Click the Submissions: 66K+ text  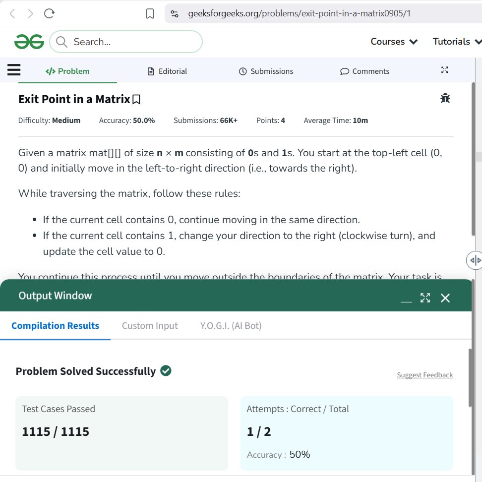[206, 120]
